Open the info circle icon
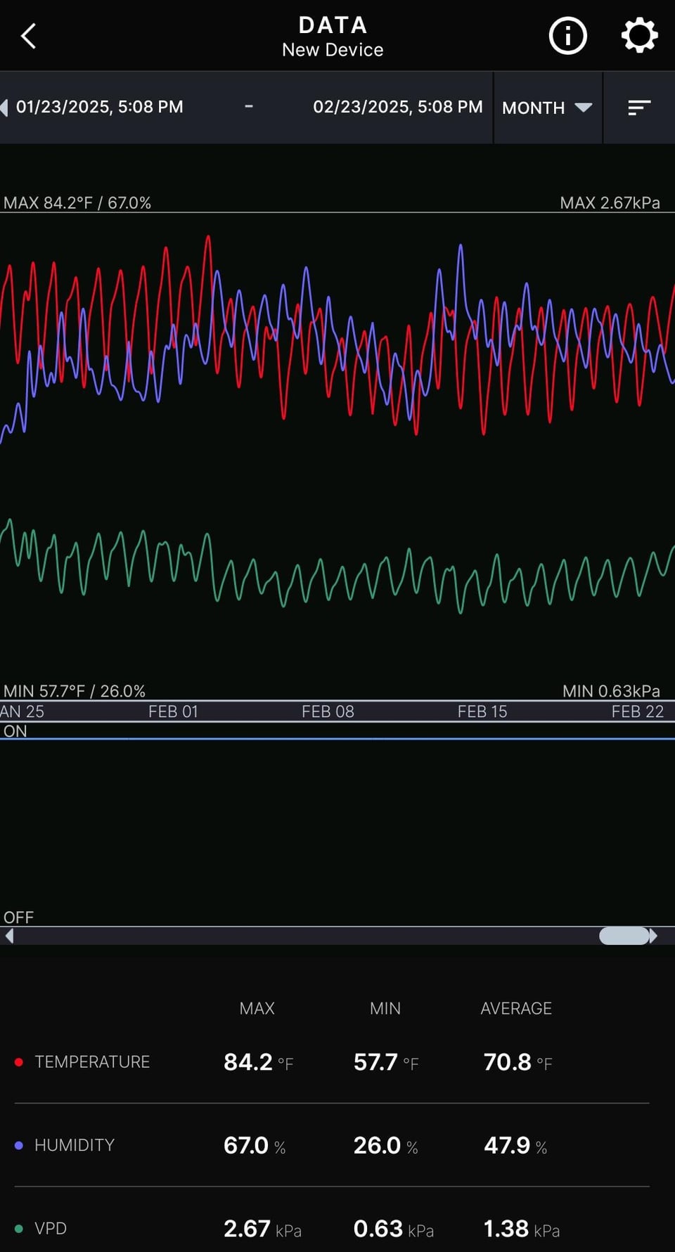Screen dimensions: 675x1252 click(x=567, y=36)
